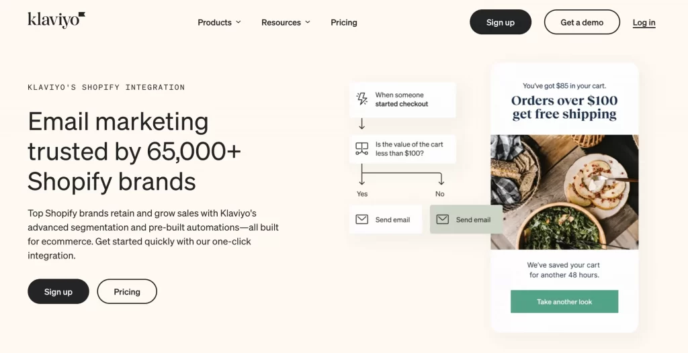Screen dimensions: 688x353
Task: Click the food photo in email preview
Action: pyautogui.click(x=564, y=192)
